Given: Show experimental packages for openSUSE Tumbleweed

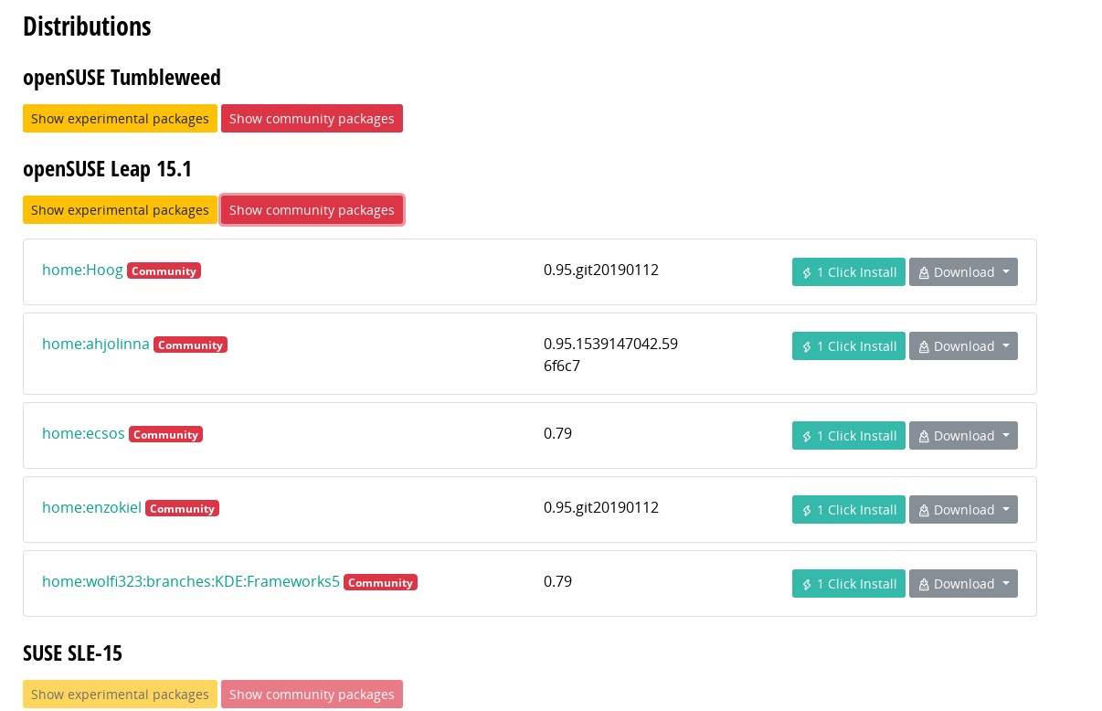Looking at the screenshot, I should [120, 118].
